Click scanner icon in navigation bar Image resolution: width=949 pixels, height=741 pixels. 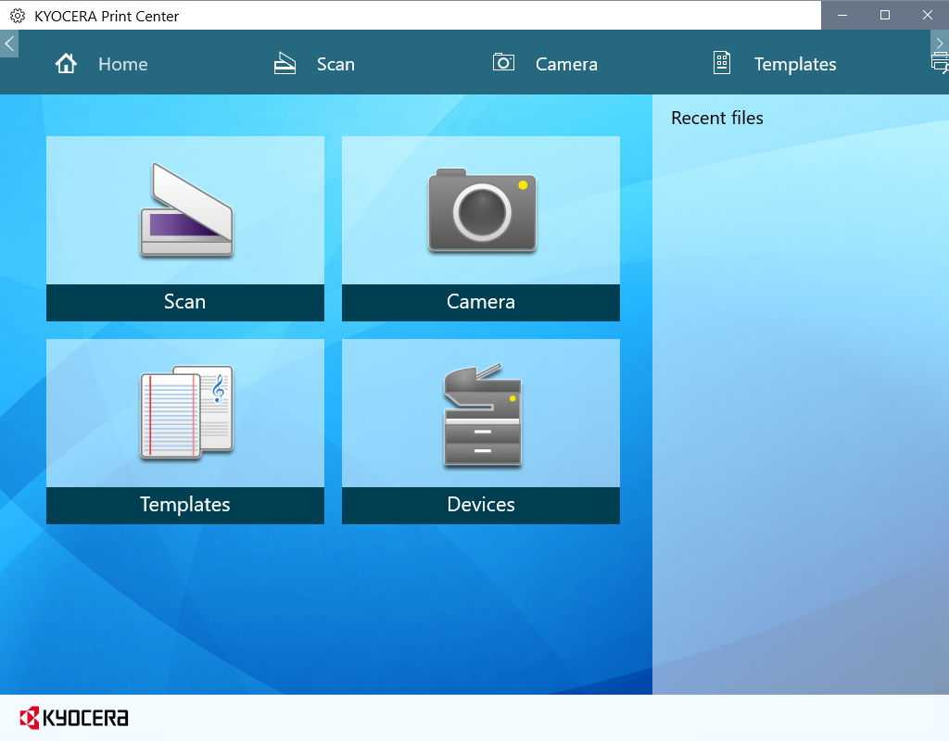coord(285,64)
